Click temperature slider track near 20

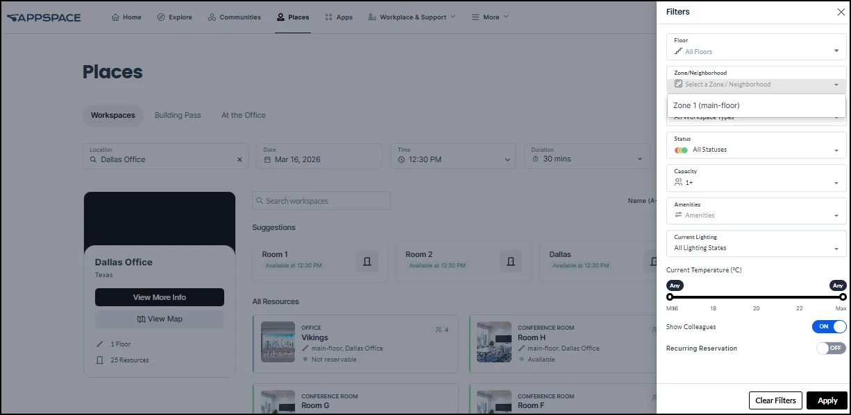[x=756, y=297]
